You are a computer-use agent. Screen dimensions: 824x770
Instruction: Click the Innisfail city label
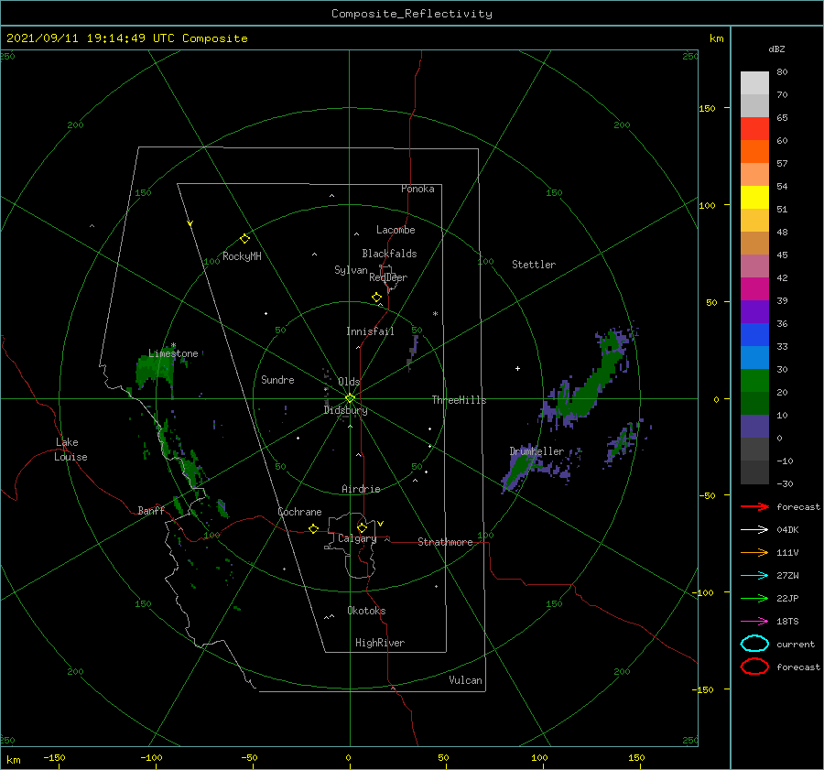click(370, 331)
